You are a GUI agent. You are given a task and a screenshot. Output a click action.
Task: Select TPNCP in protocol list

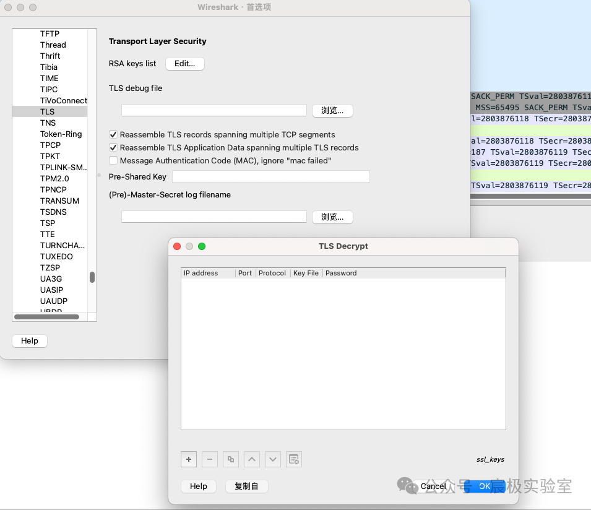(50, 189)
